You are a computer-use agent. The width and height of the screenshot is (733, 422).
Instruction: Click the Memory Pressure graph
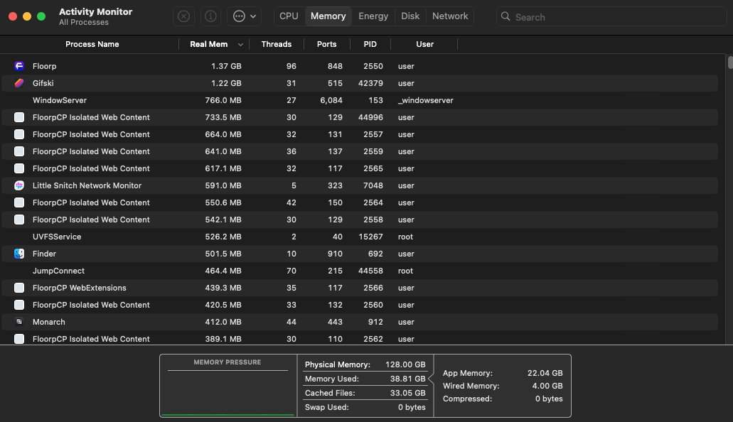[x=228, y=393]
